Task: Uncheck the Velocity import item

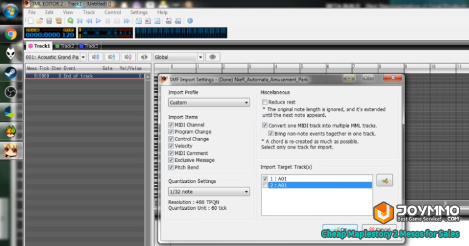Action: tap(171, 146)
